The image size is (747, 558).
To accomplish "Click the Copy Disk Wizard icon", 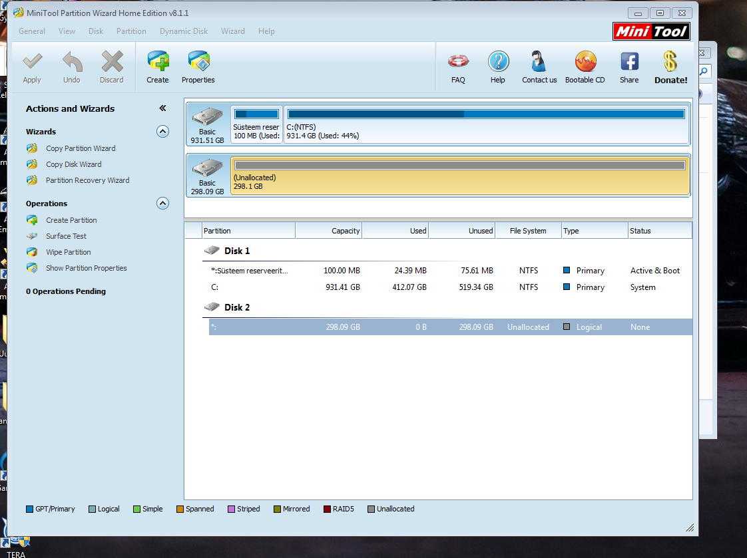I will (x=32, y=164).
